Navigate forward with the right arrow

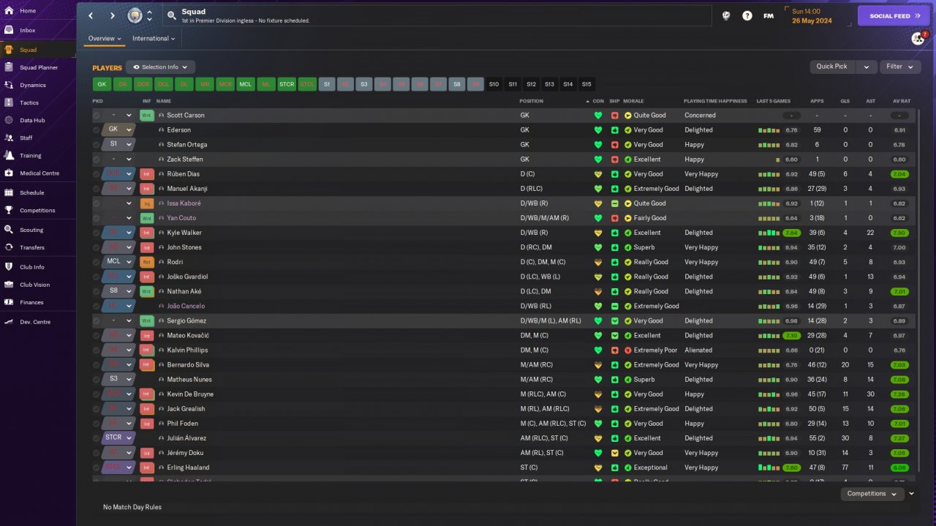112,15
